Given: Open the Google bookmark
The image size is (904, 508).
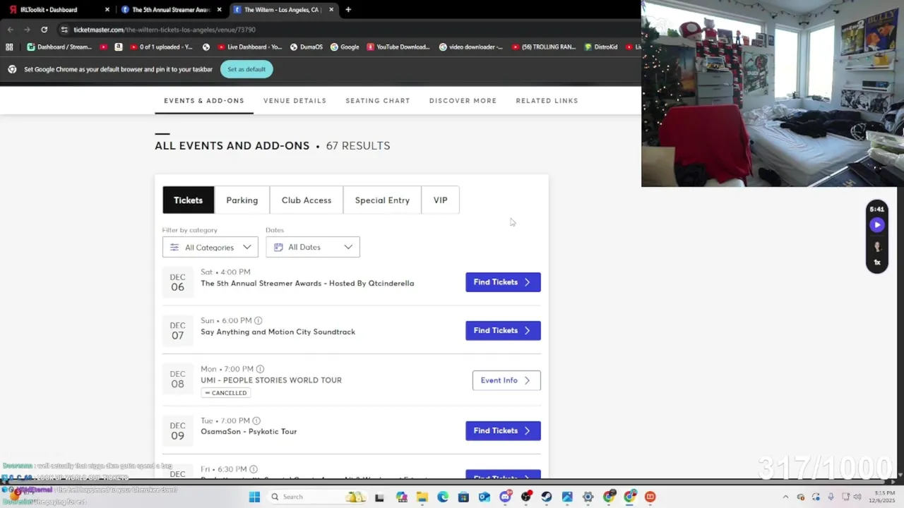Looking at the screenshot, I should (x=345, y=47).
